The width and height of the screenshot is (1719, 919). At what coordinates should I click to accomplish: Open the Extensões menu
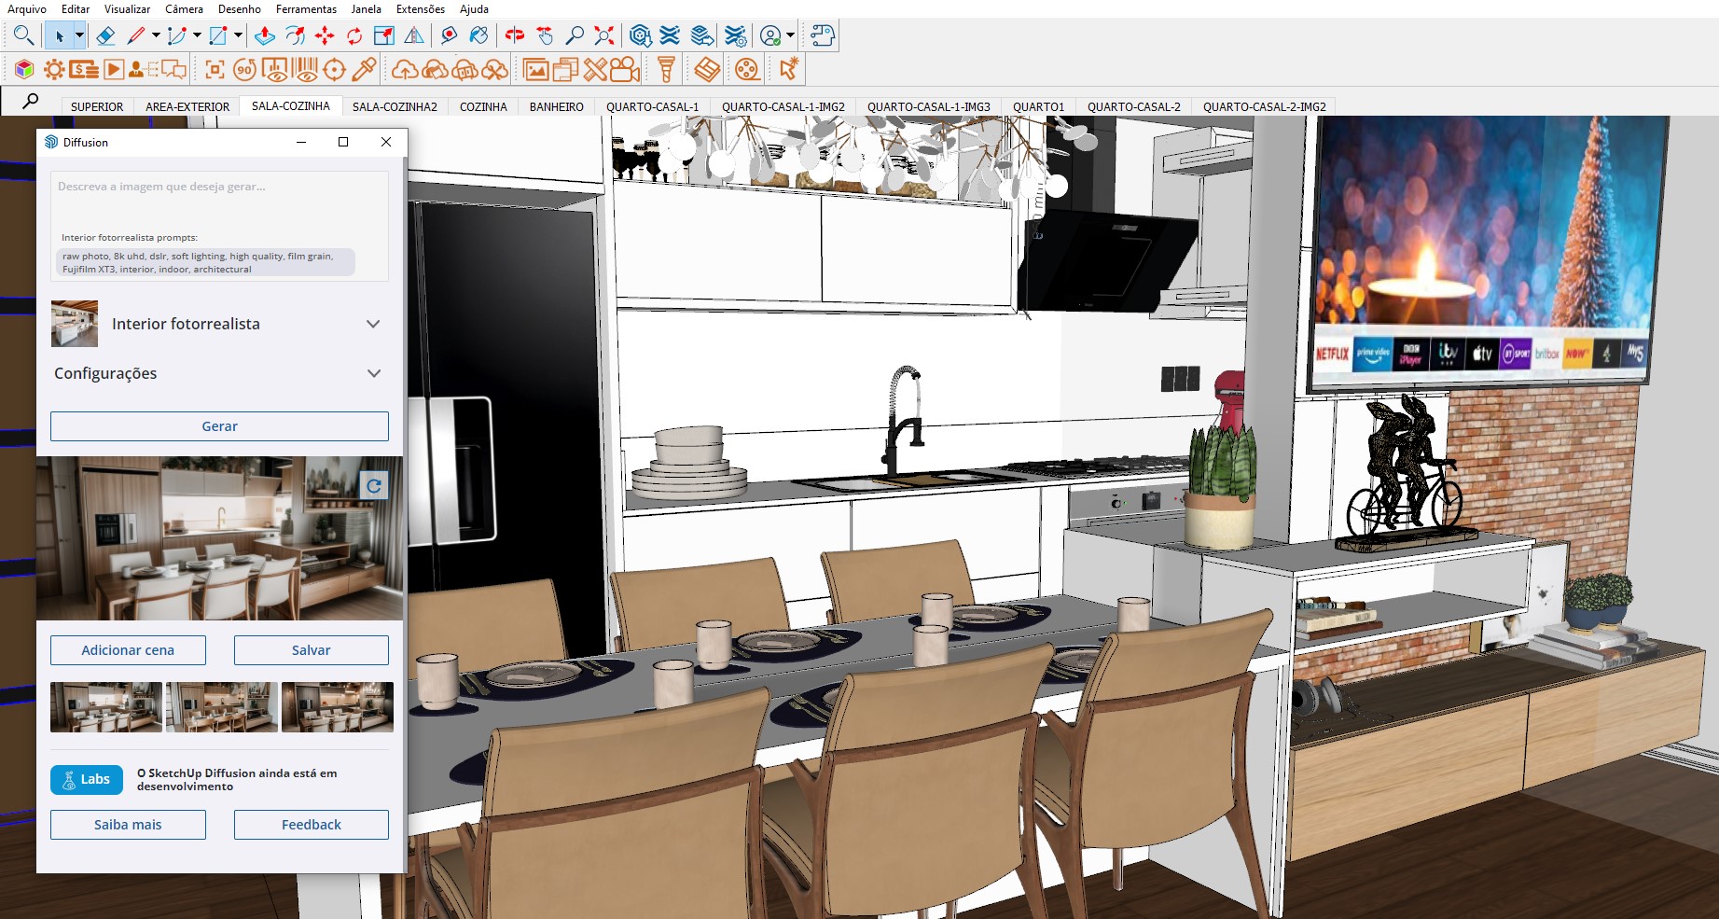(420, 9)
